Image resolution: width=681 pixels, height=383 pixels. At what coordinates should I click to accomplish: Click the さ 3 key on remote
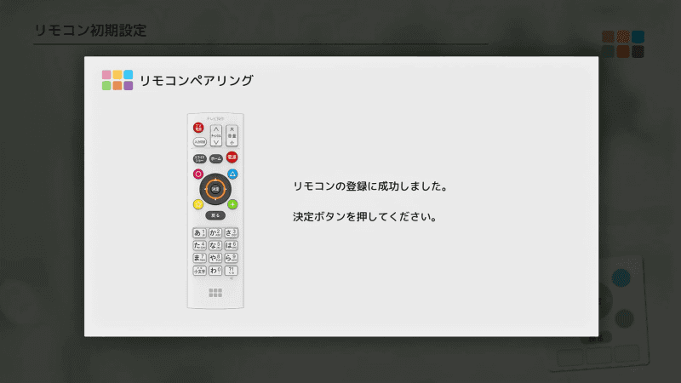click(231, 232)
